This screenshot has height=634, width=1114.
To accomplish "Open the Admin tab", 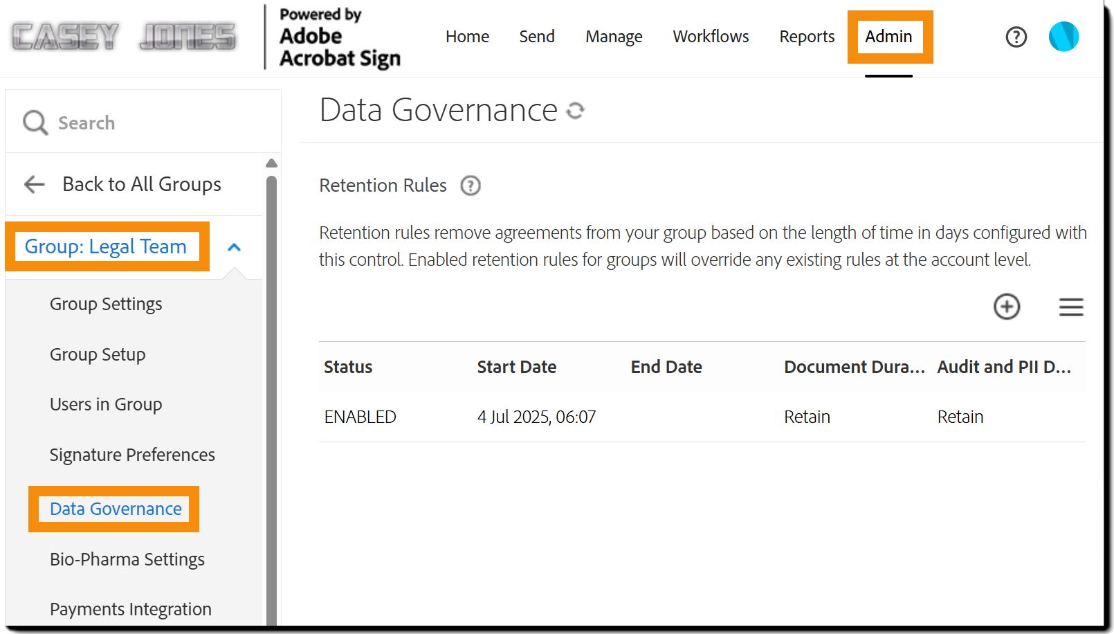I will coord(888,37).
